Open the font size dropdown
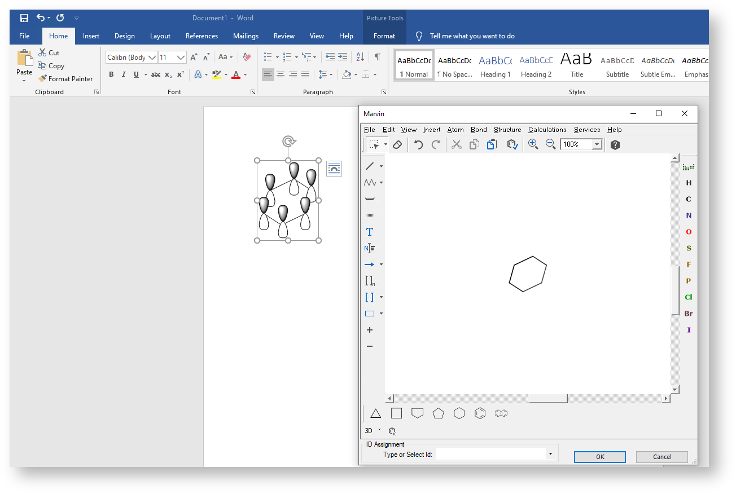The width and height of the screenshot is (736, 494). [181, 58]
